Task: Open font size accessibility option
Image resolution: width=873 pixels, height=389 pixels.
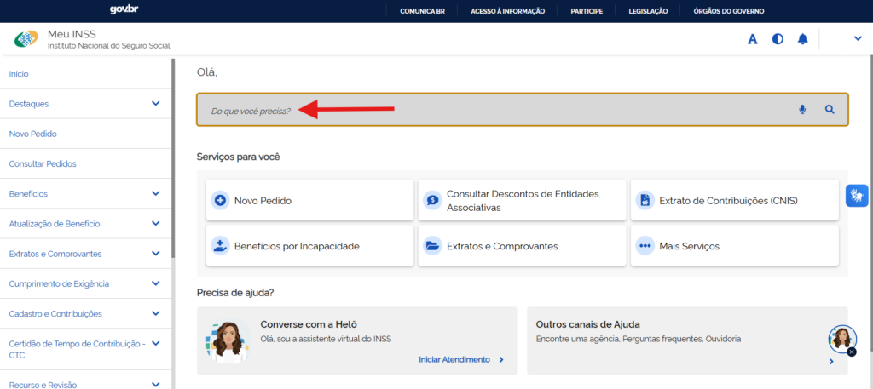Action: 753,39
